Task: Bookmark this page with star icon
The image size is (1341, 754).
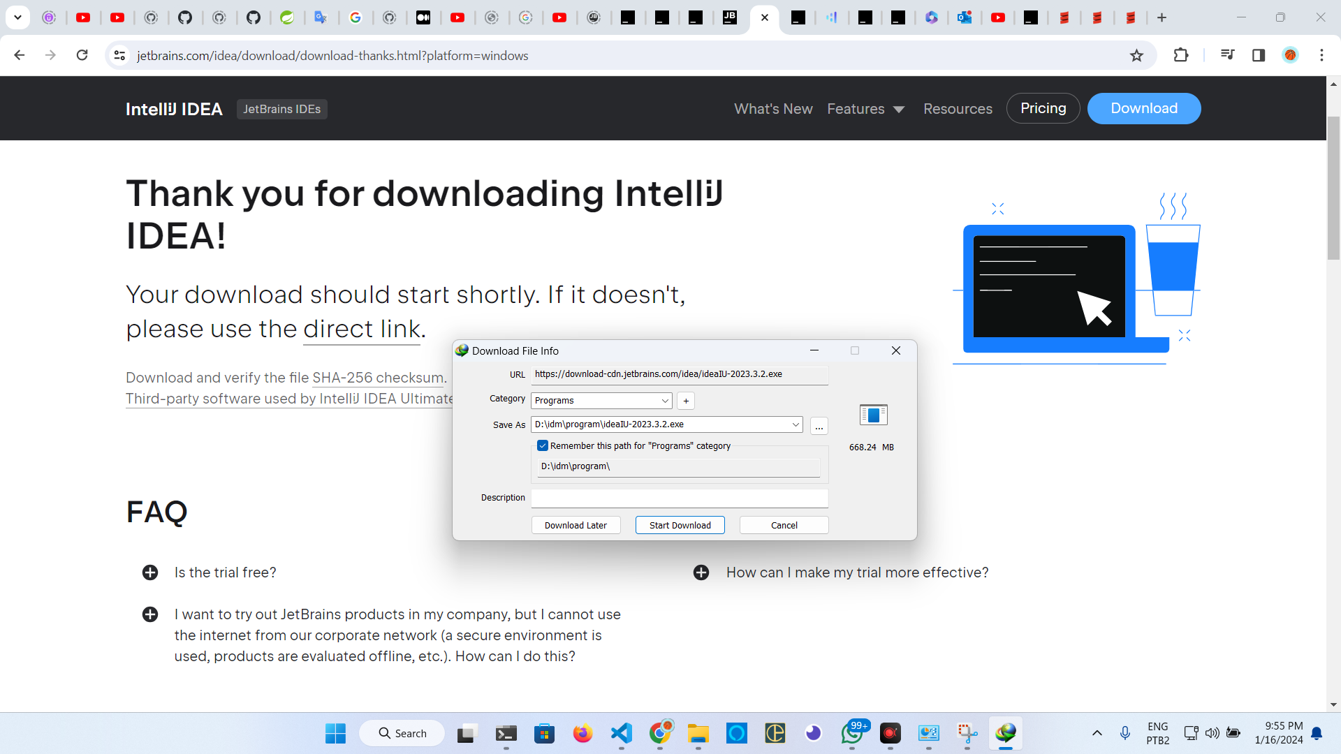Action: [x=1136, y=56]
